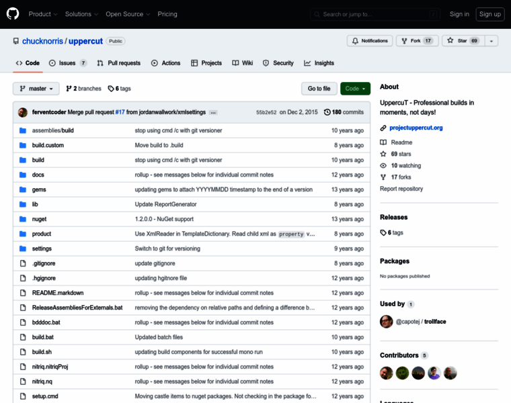Open the last contributor avatar
The width and height of the screenshot is (511, 403).
coord(450,373)
